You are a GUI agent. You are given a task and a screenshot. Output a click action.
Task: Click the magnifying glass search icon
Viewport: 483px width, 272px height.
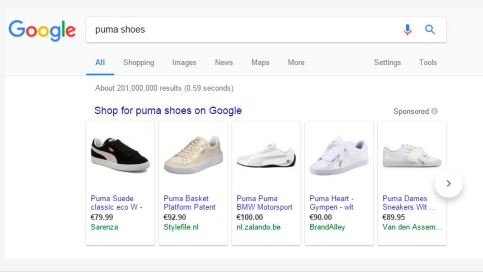430,29
